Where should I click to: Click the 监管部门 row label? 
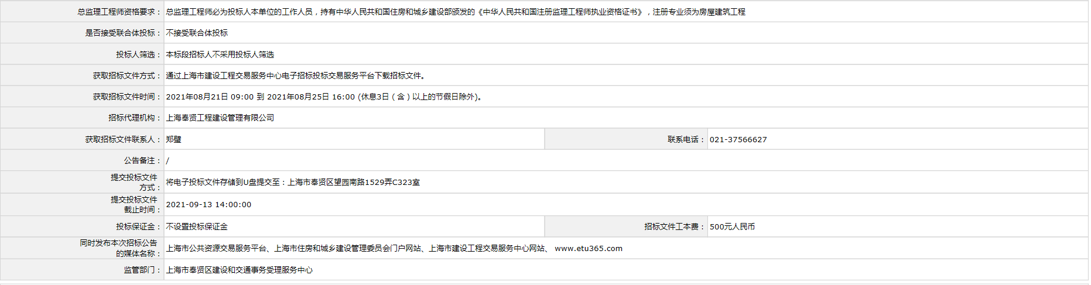(142, 270)
